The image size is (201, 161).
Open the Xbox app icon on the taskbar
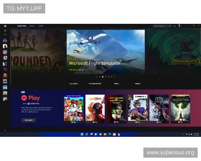pyautogui.click(x=119, y=134)
